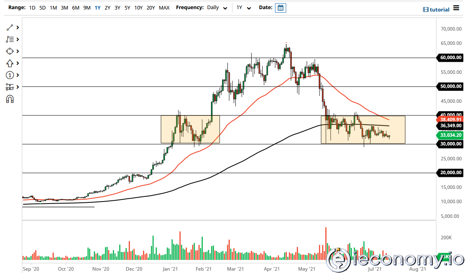The width and height of the screenshot is (465, 273).
Task: Select the 6M range button
Action: 76,8
